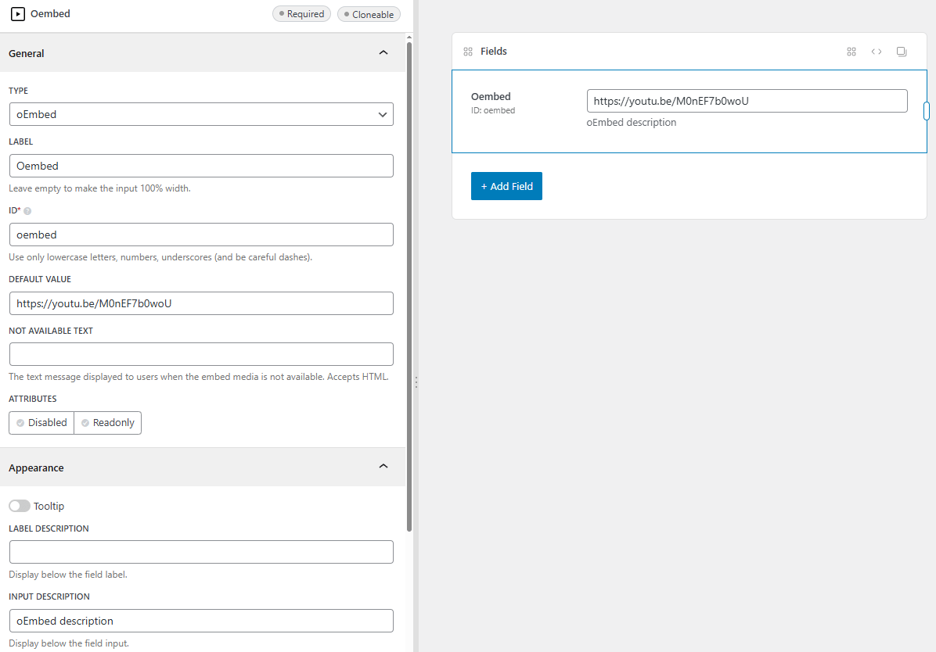This screenshot has height=652, width=936.
Task: Open the Type dropdown showing oEmbed
Action: click(201, 114)
